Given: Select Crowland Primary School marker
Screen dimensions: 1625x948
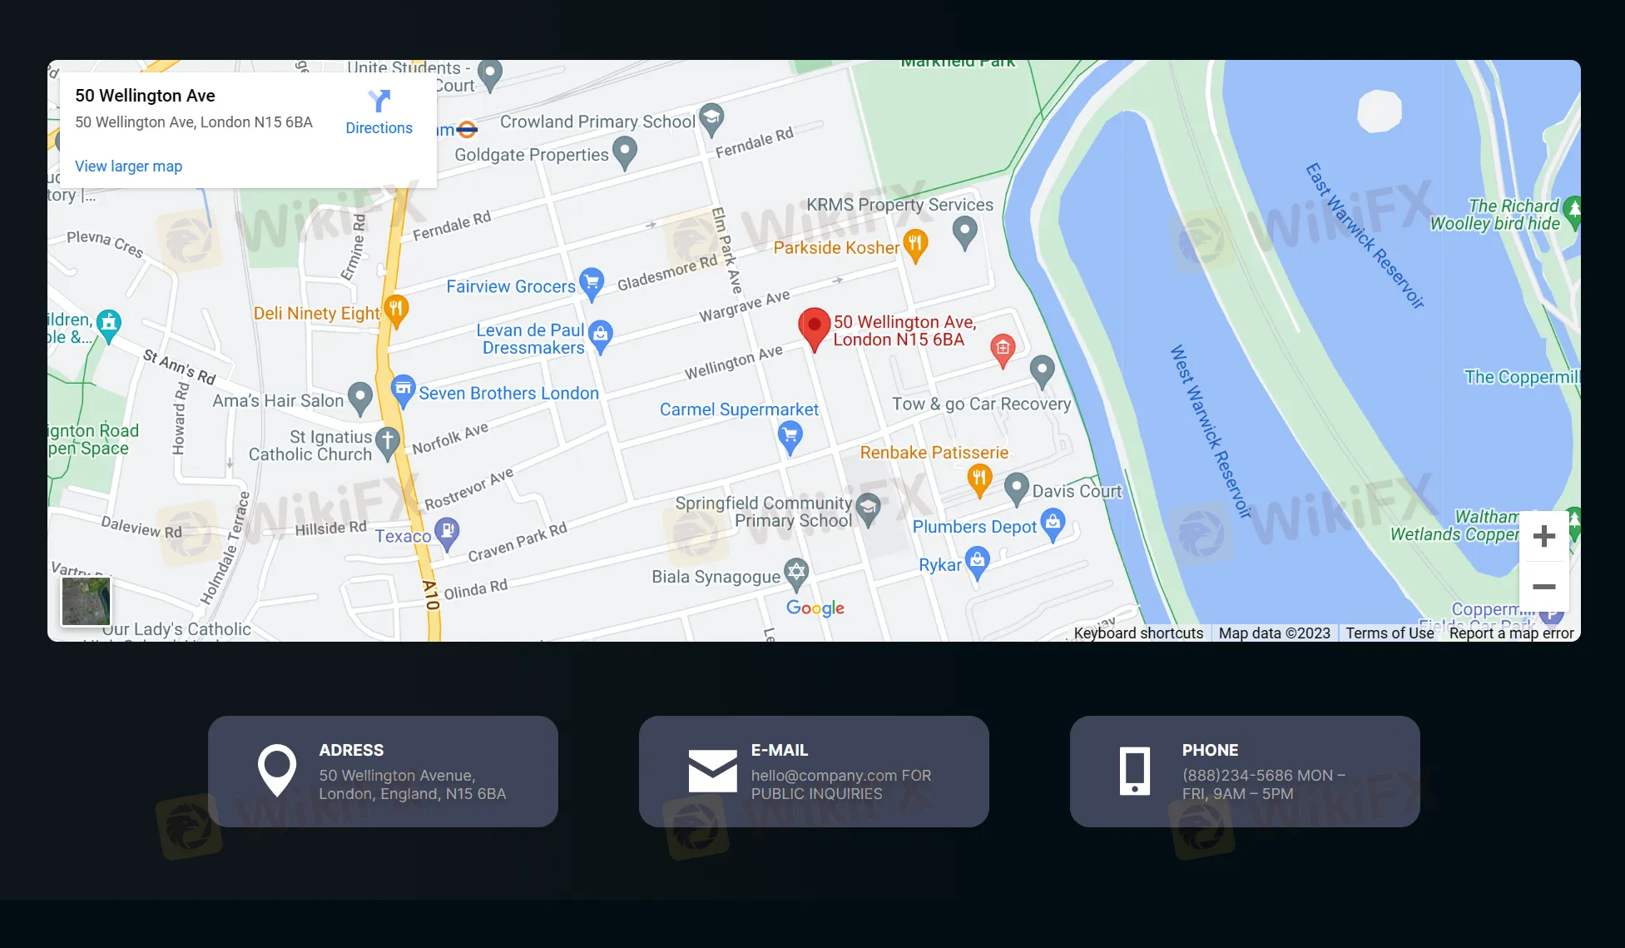Looking at the screenshot, I should 711,118.
